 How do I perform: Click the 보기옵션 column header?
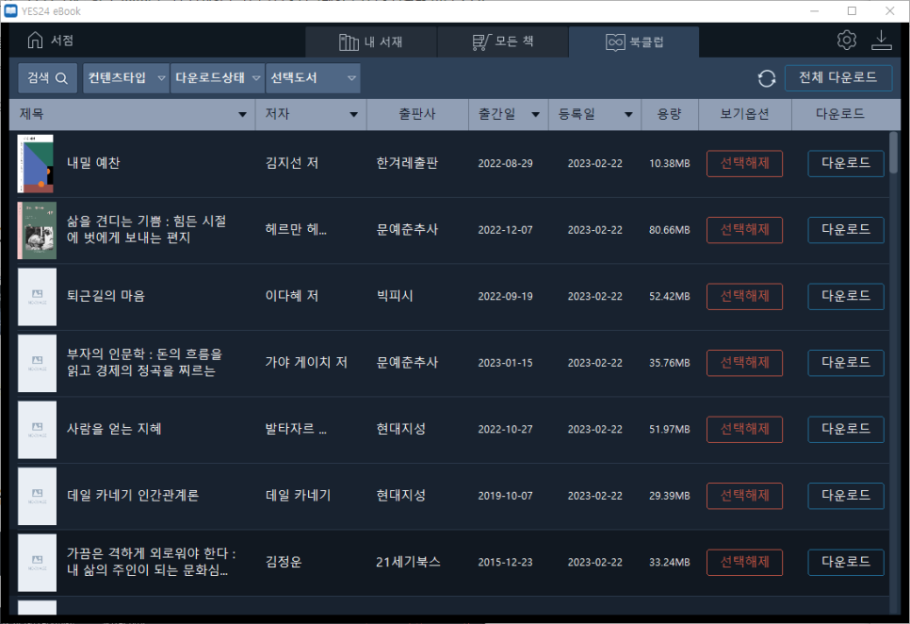click(x=744, y=114)
